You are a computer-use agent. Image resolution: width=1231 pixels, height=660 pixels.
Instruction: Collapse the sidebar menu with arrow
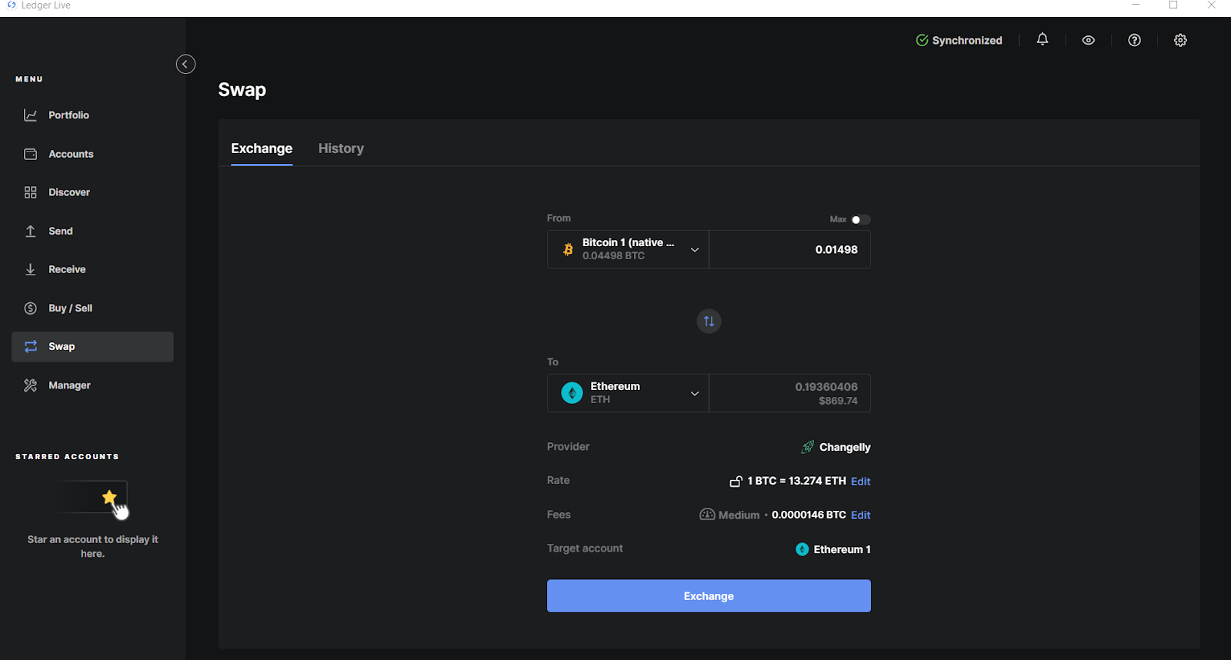pyautogui.click(x=185, y=64)
